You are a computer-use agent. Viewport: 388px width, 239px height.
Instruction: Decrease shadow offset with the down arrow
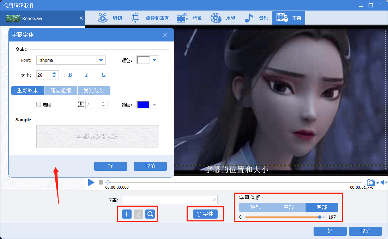103,106
